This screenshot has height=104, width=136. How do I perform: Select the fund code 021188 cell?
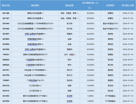coord(6,13)
